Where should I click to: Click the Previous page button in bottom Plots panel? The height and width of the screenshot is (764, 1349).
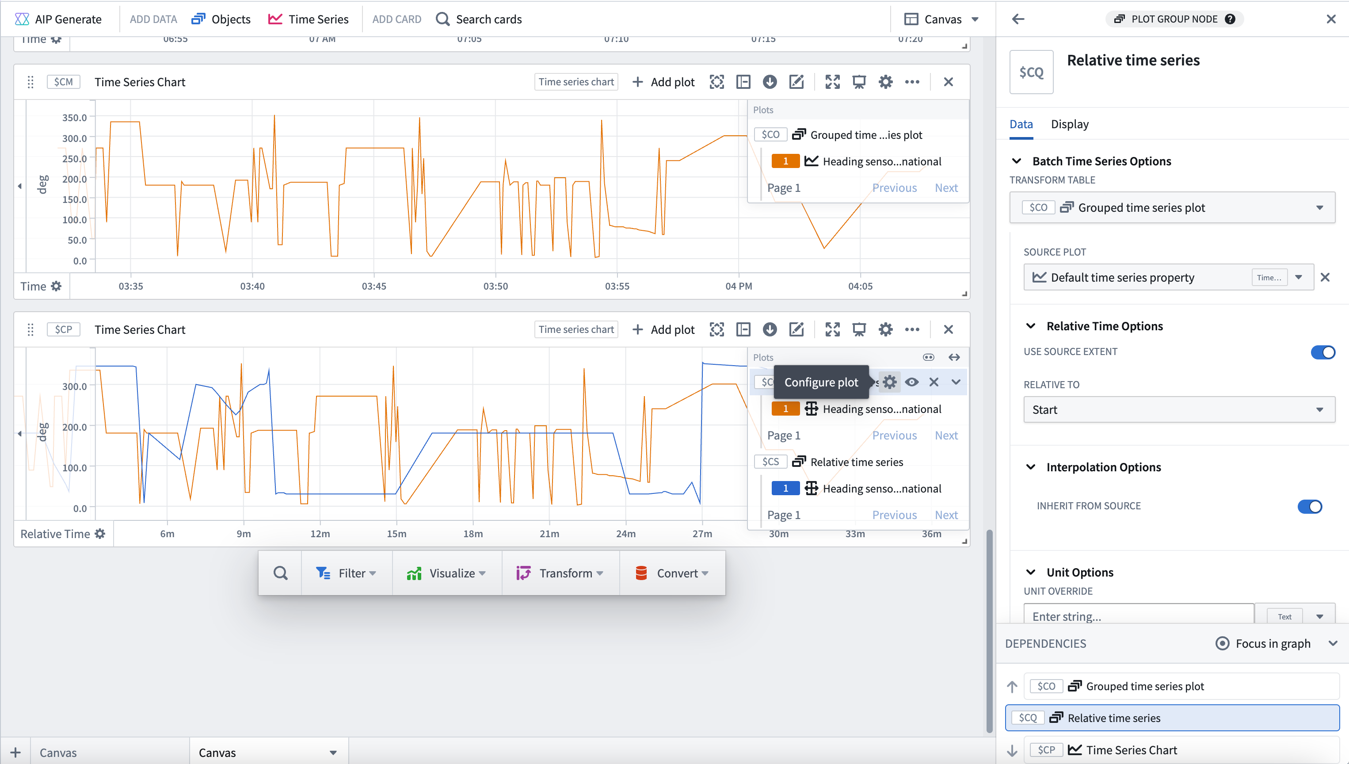pyautogui.click(x=894, y=514)
